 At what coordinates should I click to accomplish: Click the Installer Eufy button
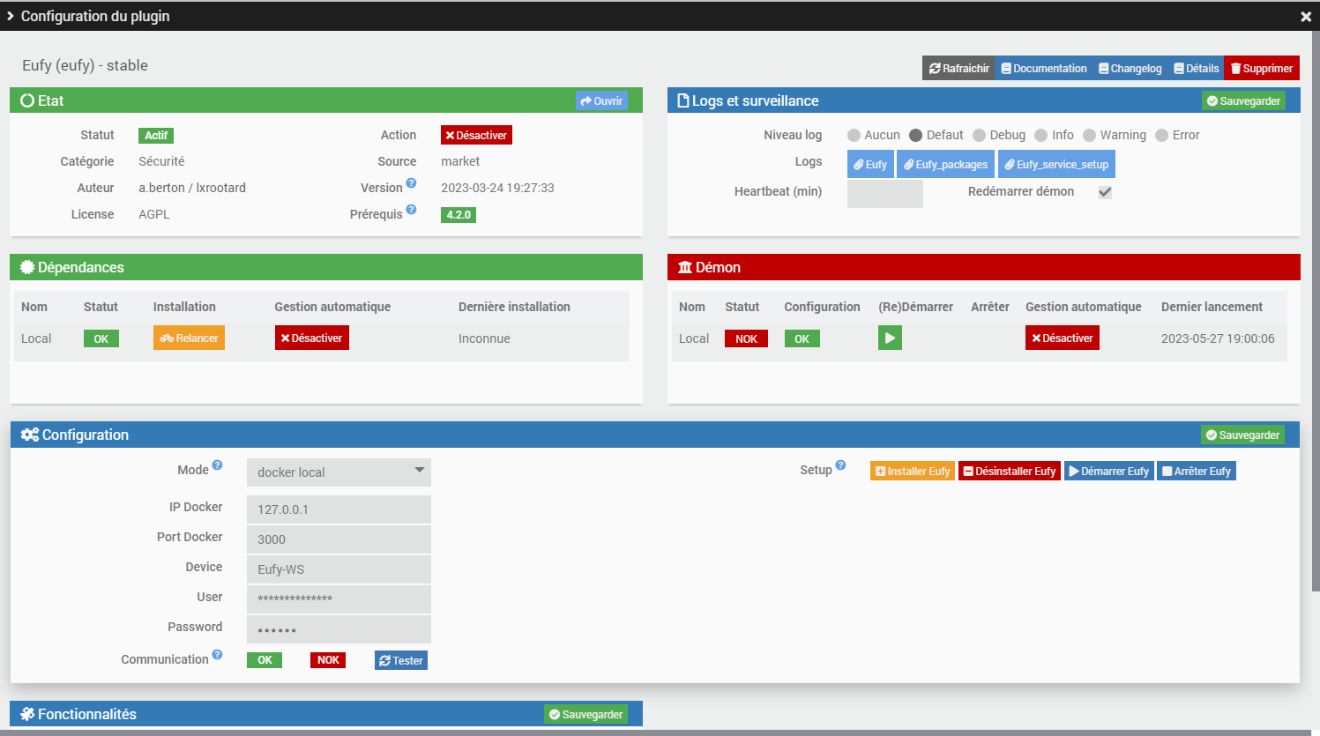coord(913,471)
